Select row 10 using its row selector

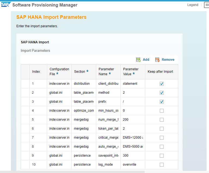point(25,165)
